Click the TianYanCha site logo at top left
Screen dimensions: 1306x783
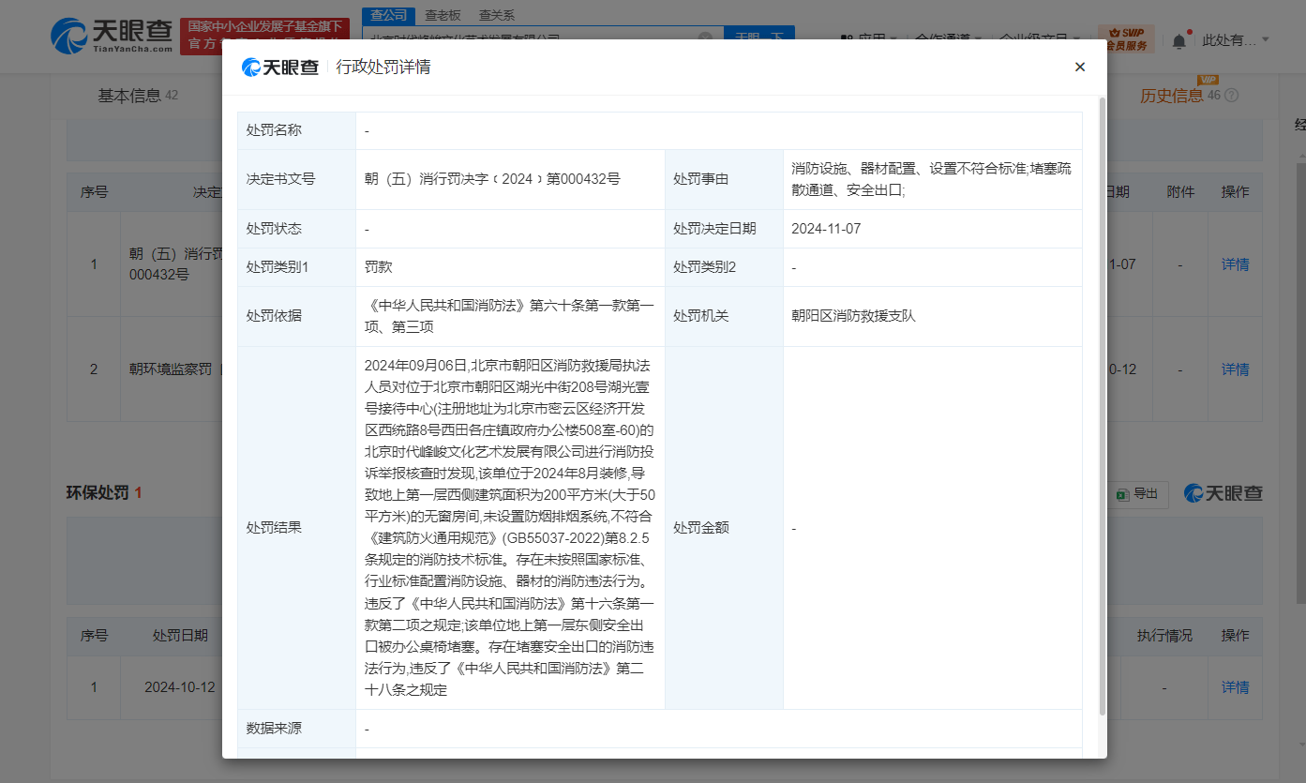click(x=112, y=36)
